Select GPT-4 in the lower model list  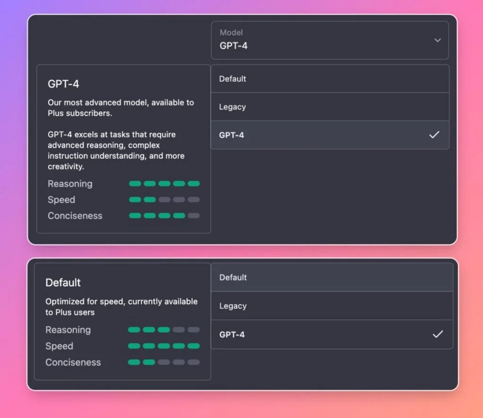pyautogui.click(x=332, y=334)
